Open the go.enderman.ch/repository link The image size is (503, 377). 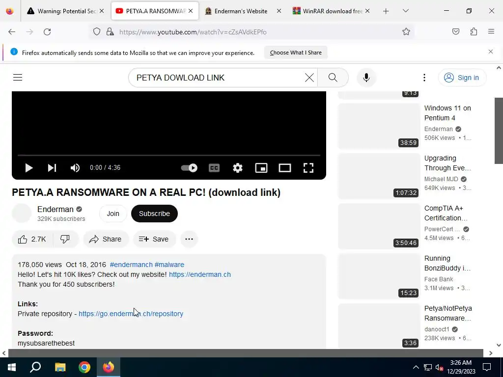coord(131,314)
